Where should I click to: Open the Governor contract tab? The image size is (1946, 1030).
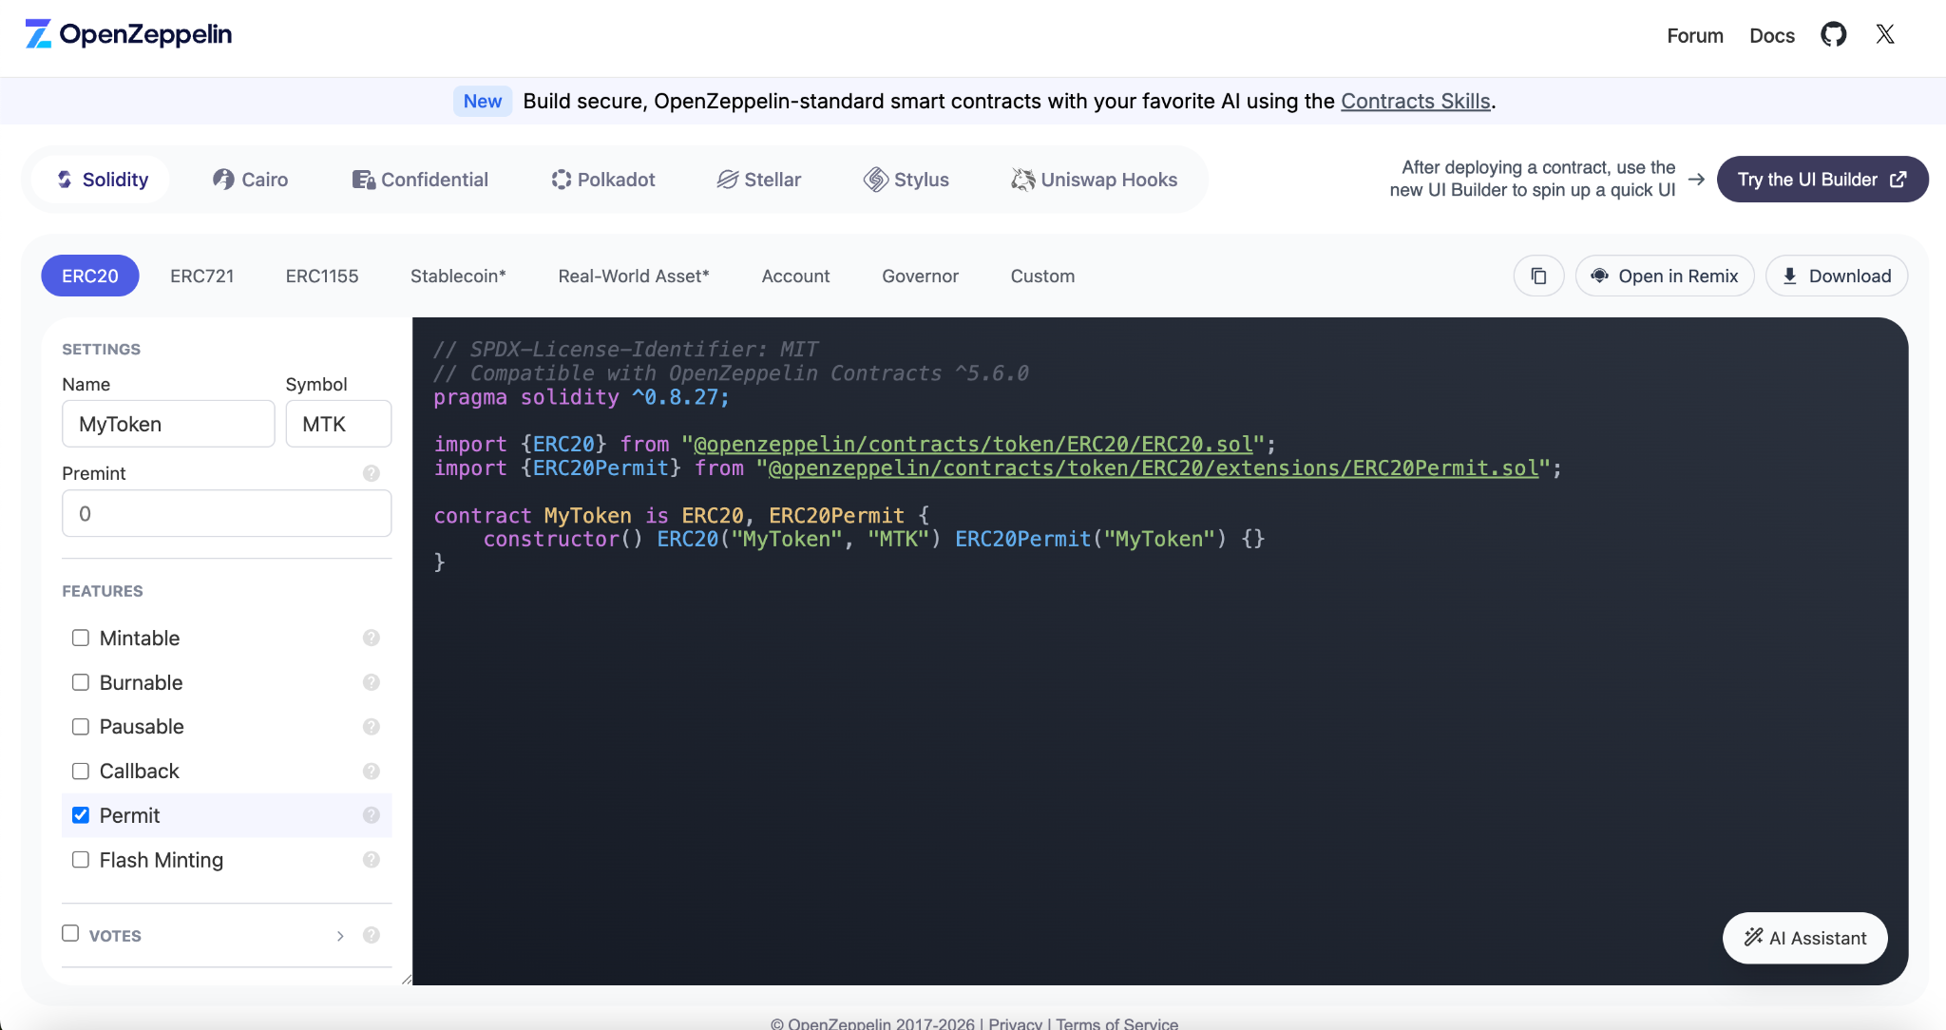point(920,276)
